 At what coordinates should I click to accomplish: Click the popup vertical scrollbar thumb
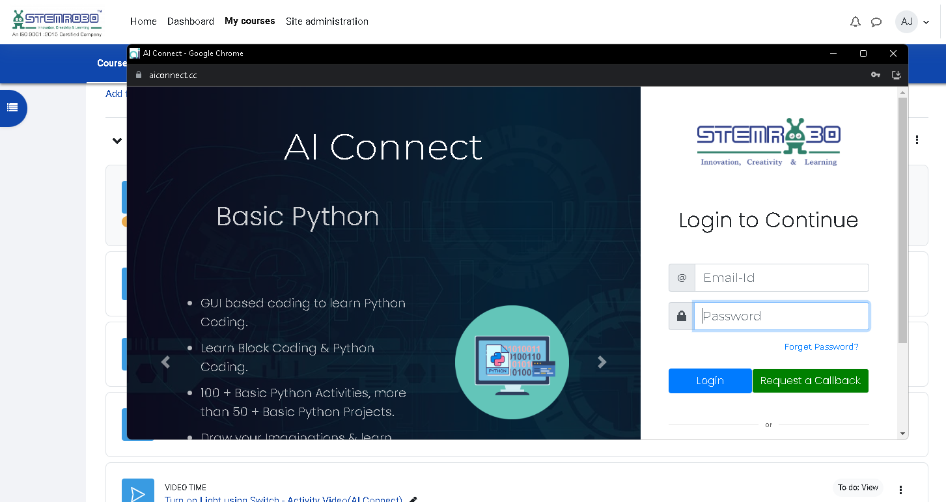(x=902, y=221)
